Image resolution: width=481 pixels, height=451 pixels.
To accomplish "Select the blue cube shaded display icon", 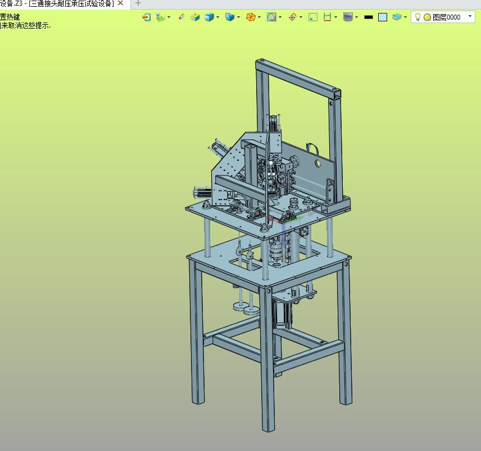I will pyautogui.click(x=210, y=17).
